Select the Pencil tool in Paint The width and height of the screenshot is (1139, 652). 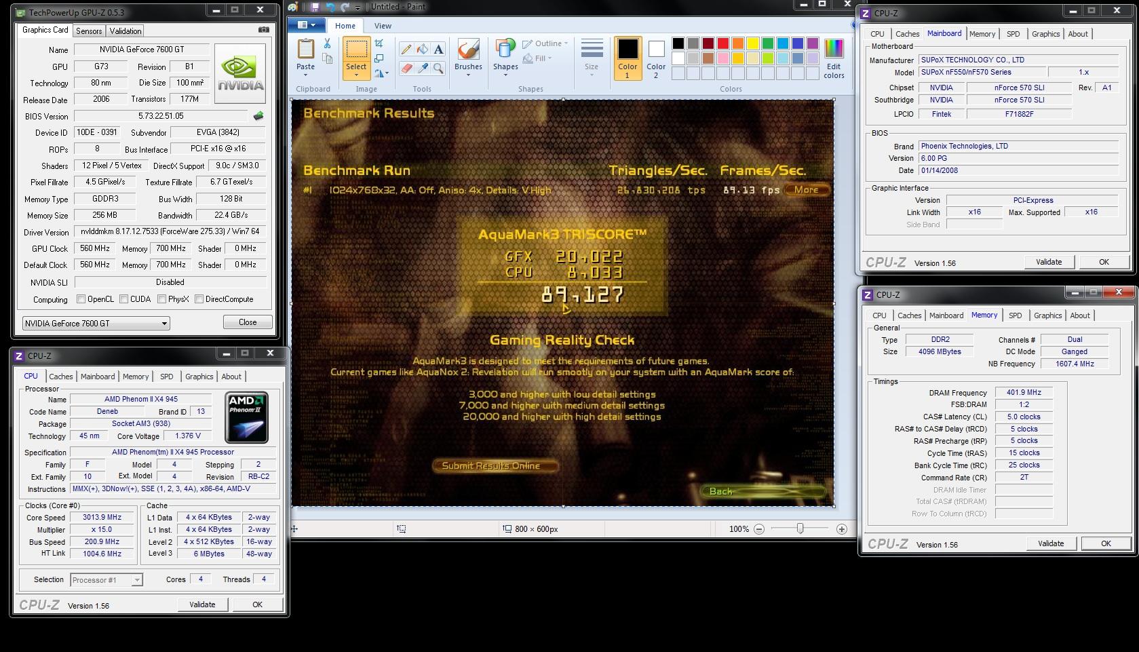tap(406, 50)
